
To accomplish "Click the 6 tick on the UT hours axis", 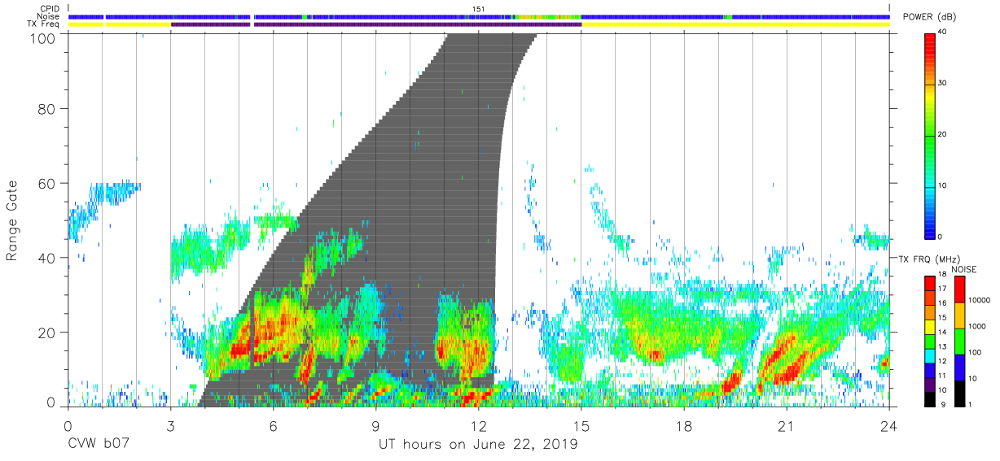I will point(274,426).
